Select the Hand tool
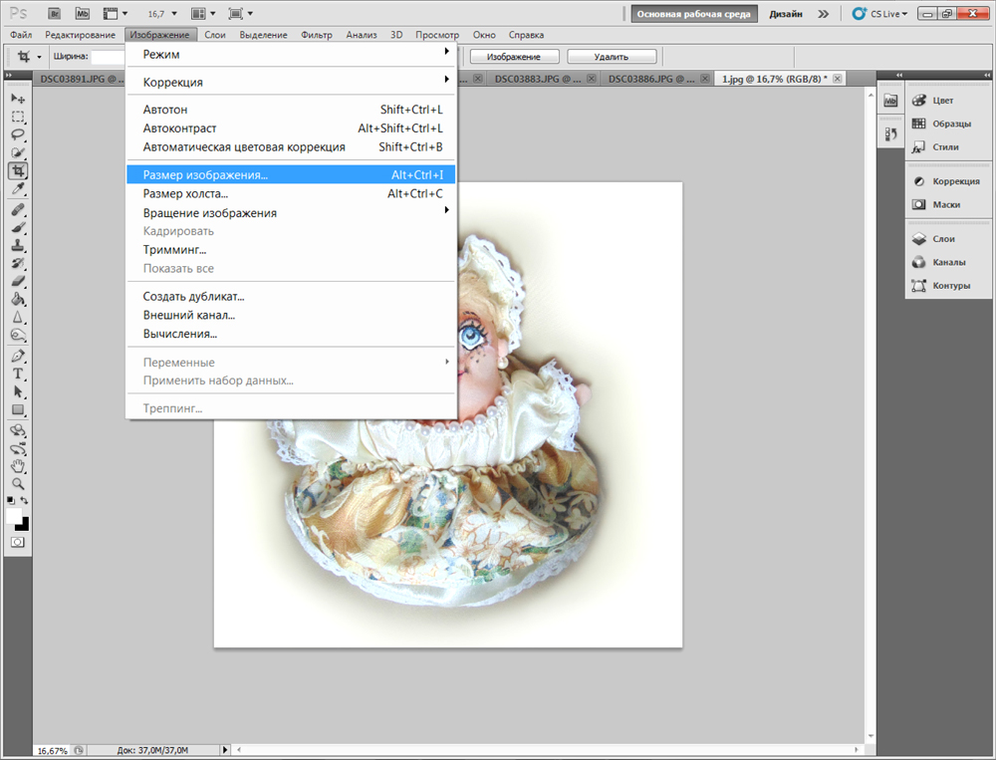 [x=18, y=466]
